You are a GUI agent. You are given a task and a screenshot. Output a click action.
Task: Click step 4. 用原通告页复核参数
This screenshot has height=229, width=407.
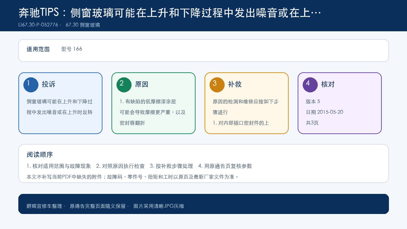click(225, 166)
